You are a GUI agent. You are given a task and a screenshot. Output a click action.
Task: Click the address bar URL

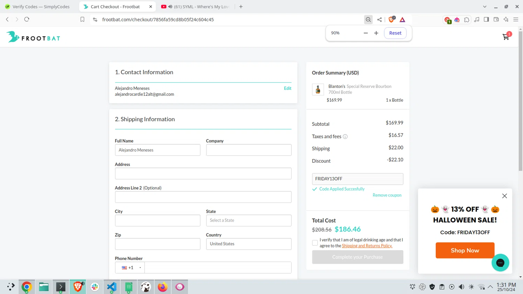(158, 20)
